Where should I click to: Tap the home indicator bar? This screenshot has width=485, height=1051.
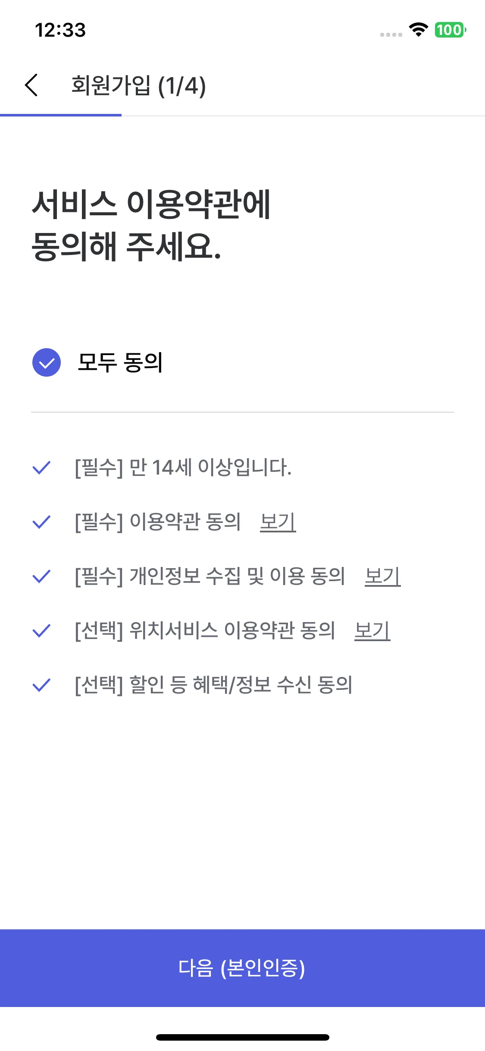(242, 1037)
